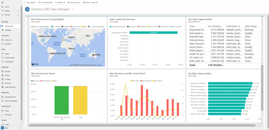Open Dashboards from the sidebar

point(11,26)
